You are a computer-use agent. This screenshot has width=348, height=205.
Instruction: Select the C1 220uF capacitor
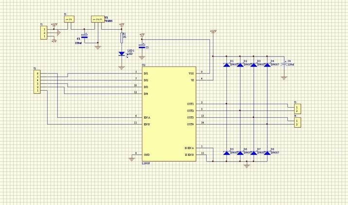tap(84, 37)
